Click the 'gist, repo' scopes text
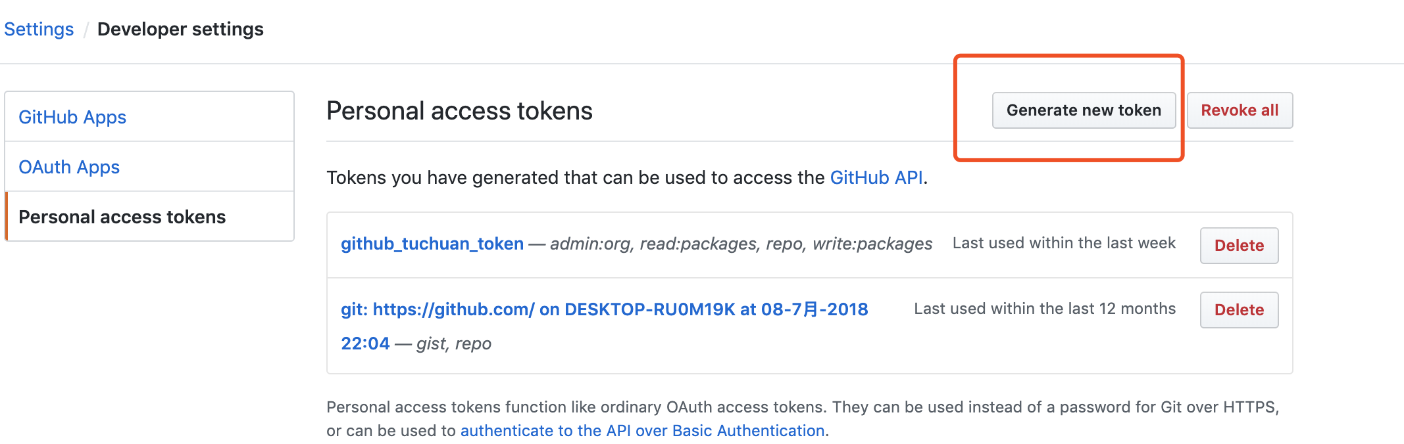Screen dimensions: 1404x444 454,344
